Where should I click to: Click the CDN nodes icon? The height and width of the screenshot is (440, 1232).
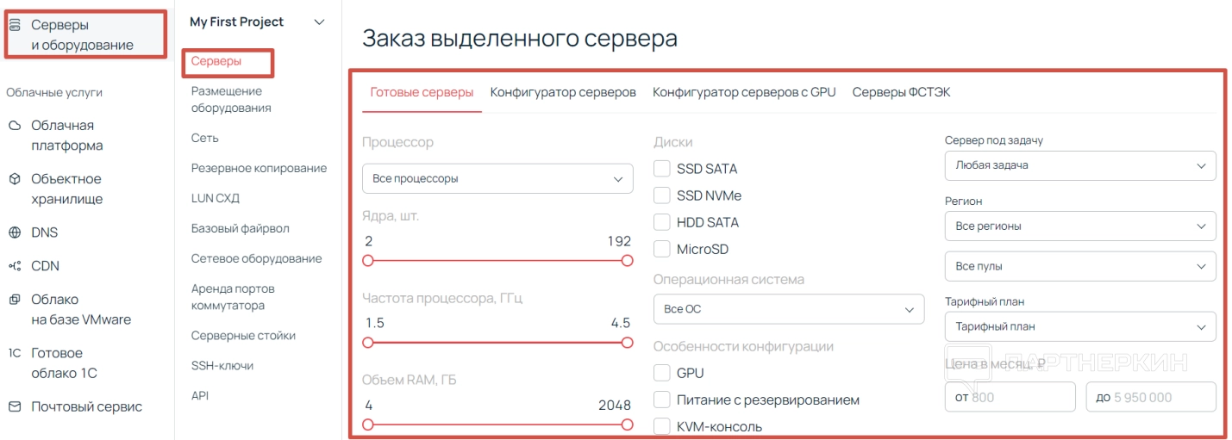pos(15,266)
